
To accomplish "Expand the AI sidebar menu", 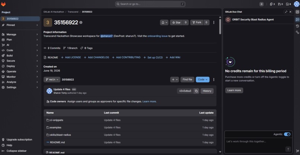I will click(20, 45).
